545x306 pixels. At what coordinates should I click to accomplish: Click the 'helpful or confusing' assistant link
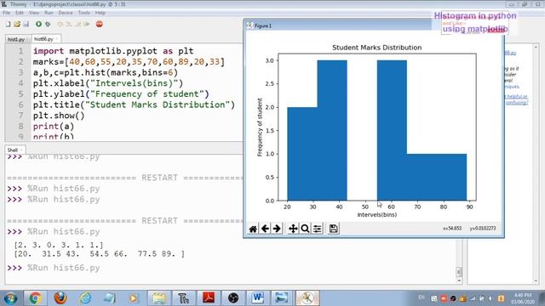[x=517, y=99]
